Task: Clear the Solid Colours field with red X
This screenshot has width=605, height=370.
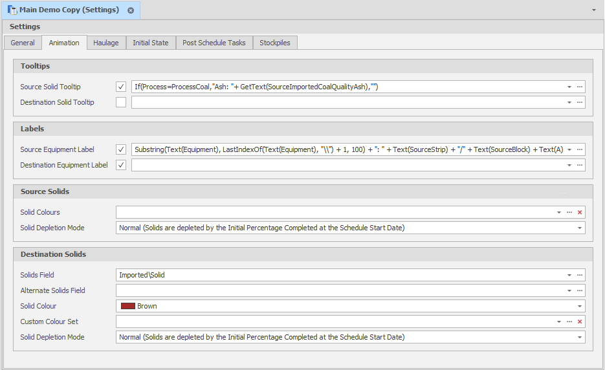Action: (x=580, y=212)
